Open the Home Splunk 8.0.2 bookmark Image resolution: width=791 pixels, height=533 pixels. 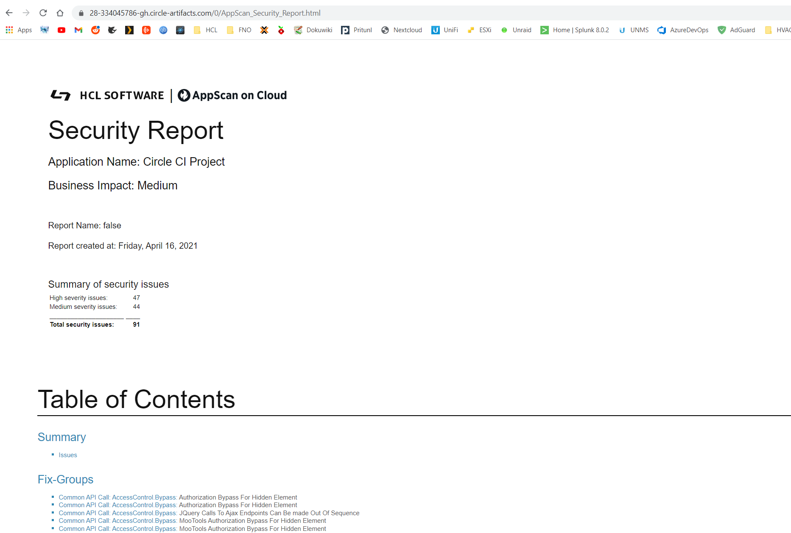[x=575, y=30]
